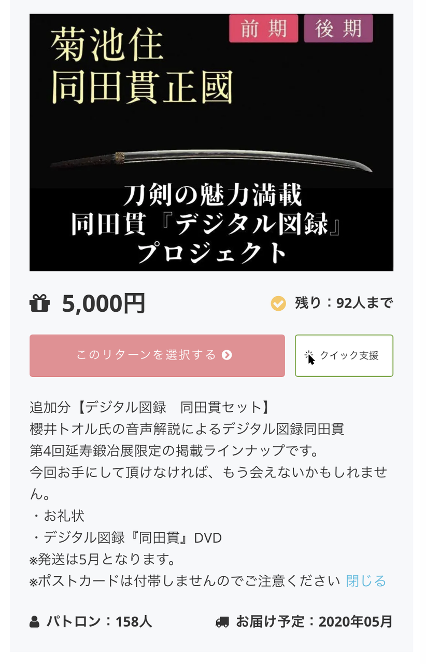Click the 残り:92人まで remaining count

tap(344, 303)
